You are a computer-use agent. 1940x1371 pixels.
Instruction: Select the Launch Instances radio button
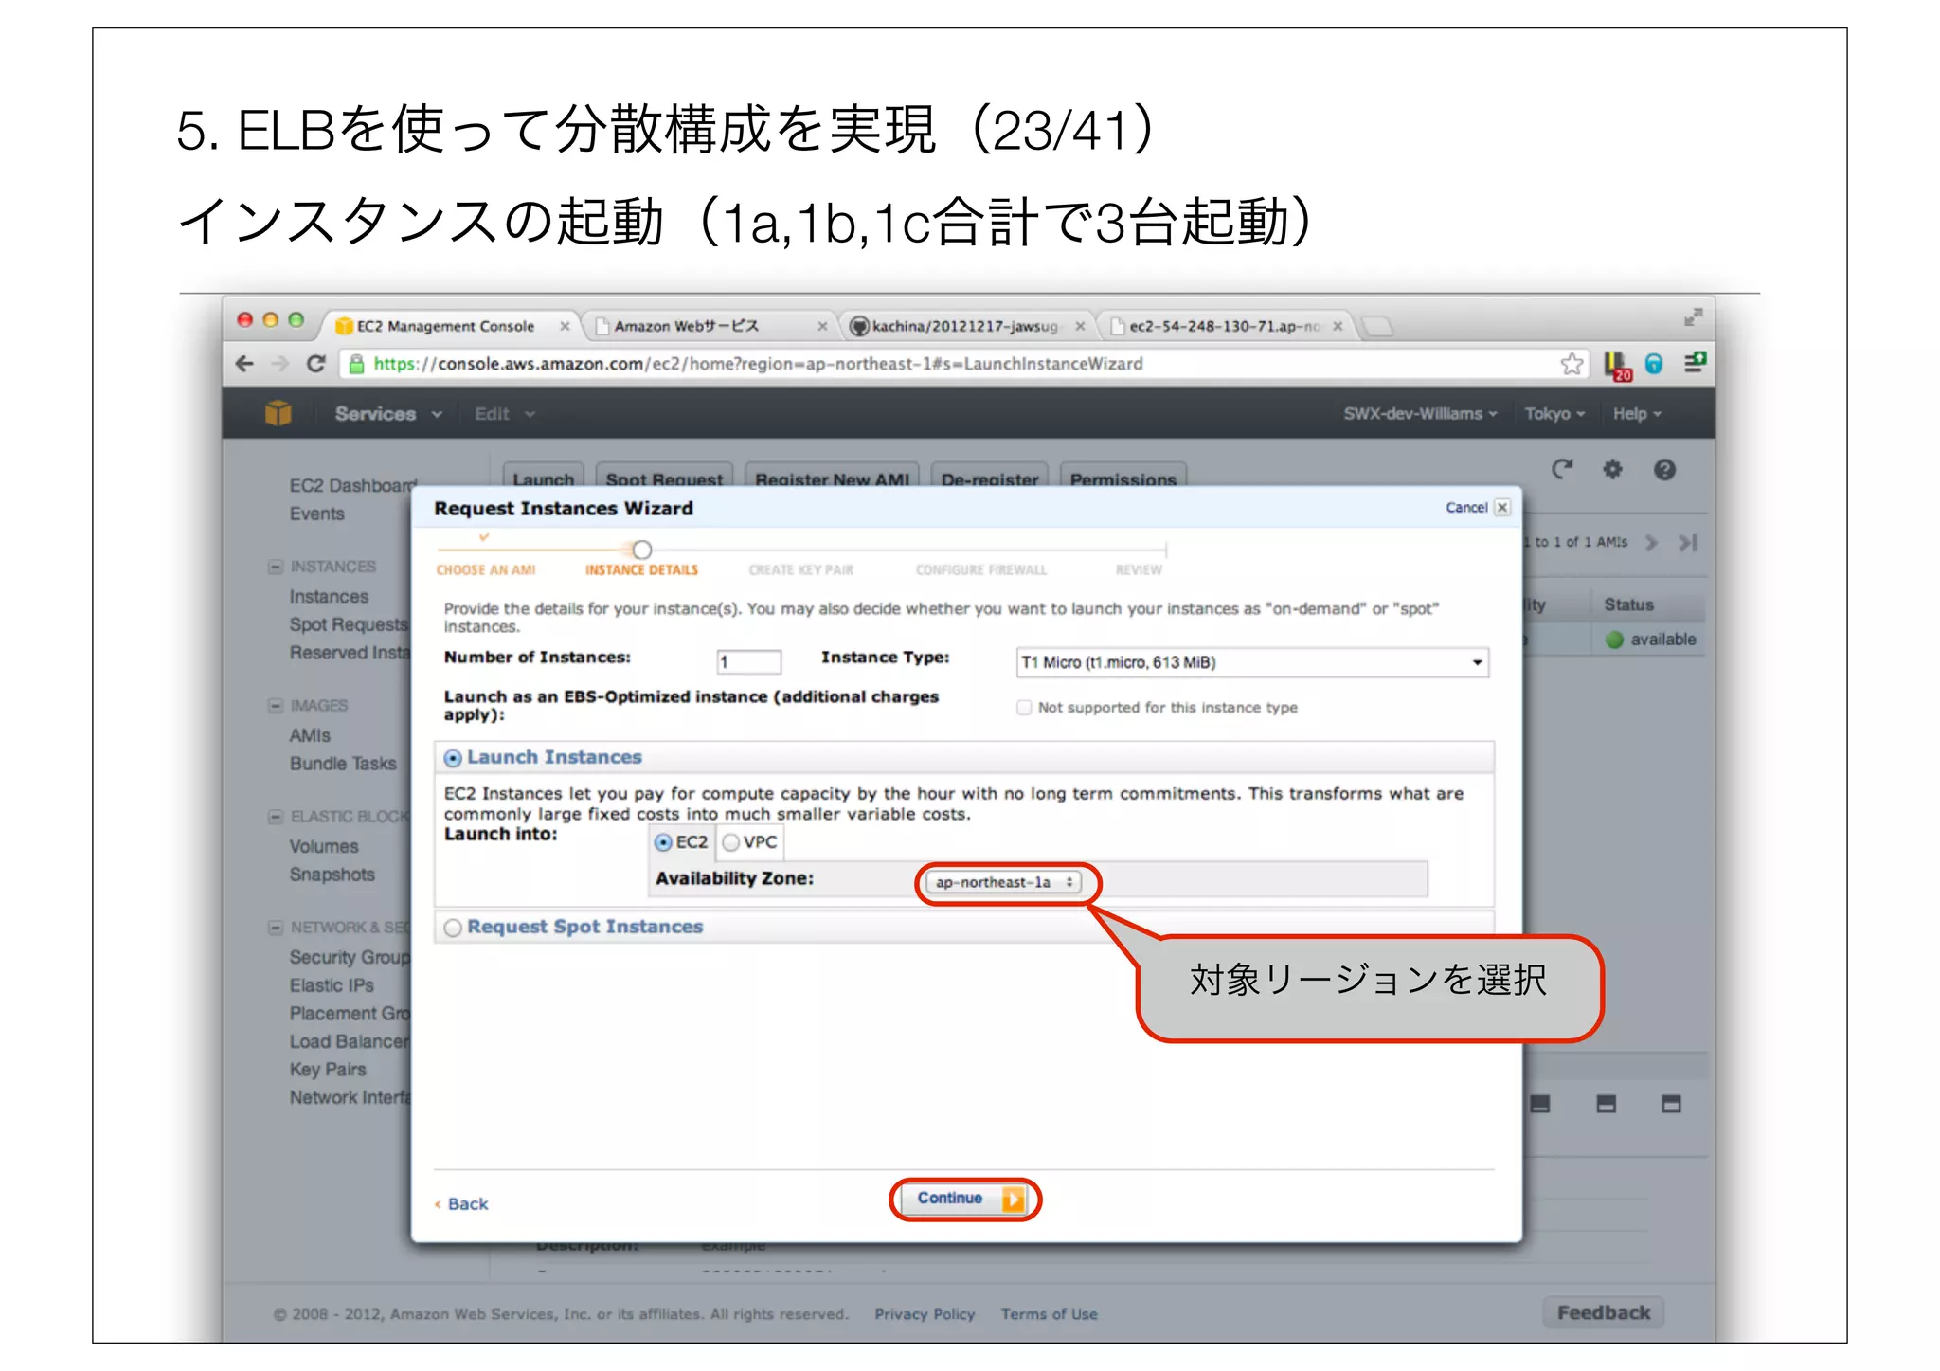click(x=454, y=758)
